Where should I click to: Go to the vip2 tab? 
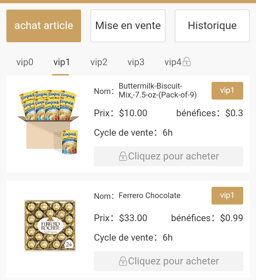[99, 62]
